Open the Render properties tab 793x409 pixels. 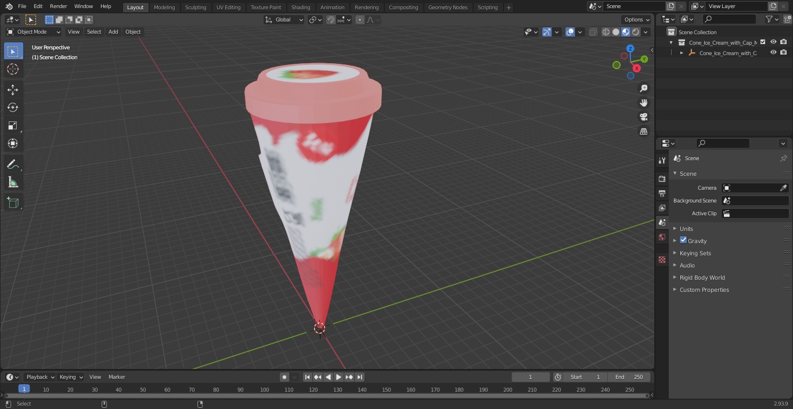pyautogui.click(x=662, y=179)
